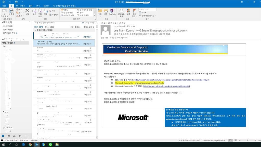Click the 모임 meeting reply icon

tap(52, 11)
